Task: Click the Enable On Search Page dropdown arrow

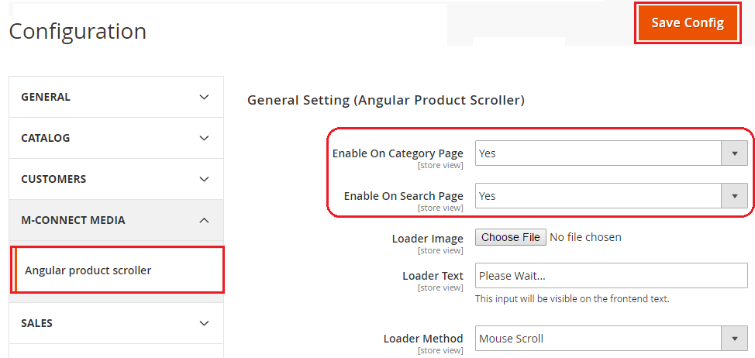Action: [734, 196]
